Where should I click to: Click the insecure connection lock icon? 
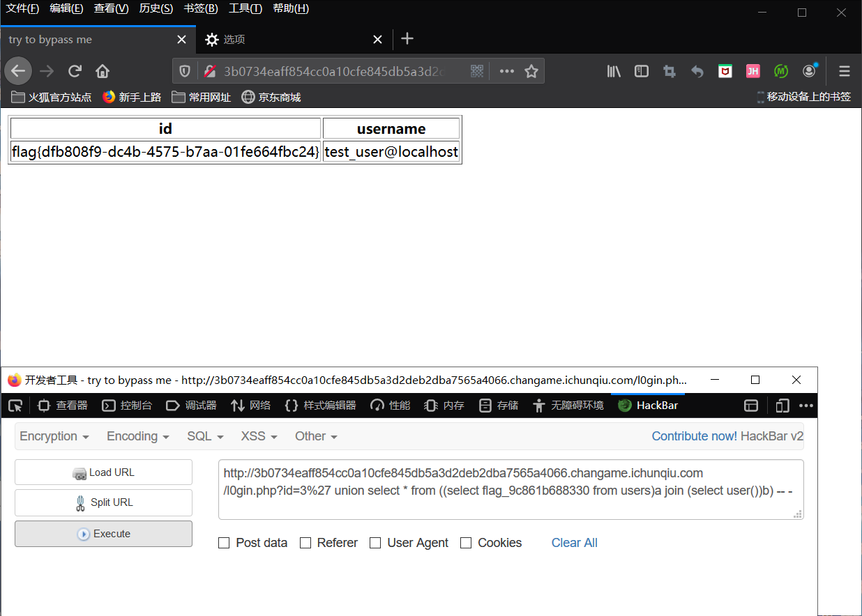click(209, 71)
